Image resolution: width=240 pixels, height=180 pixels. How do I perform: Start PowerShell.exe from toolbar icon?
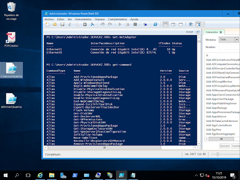pos(155,24)
